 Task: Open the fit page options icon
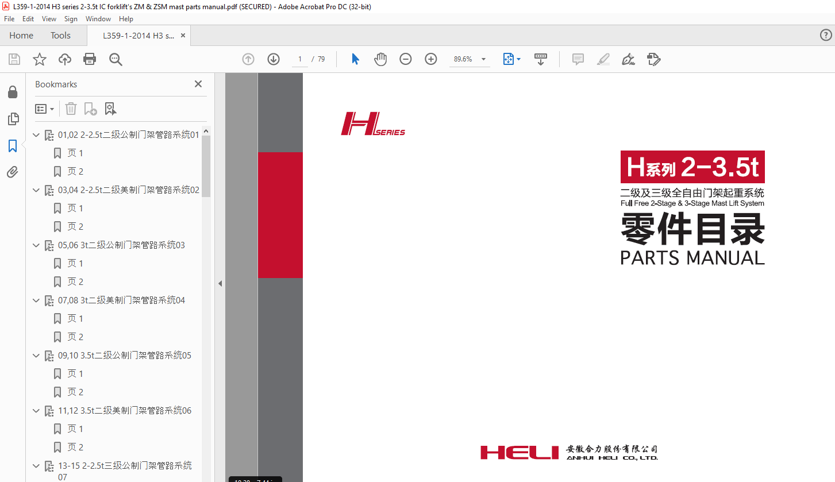coord(511,59)
